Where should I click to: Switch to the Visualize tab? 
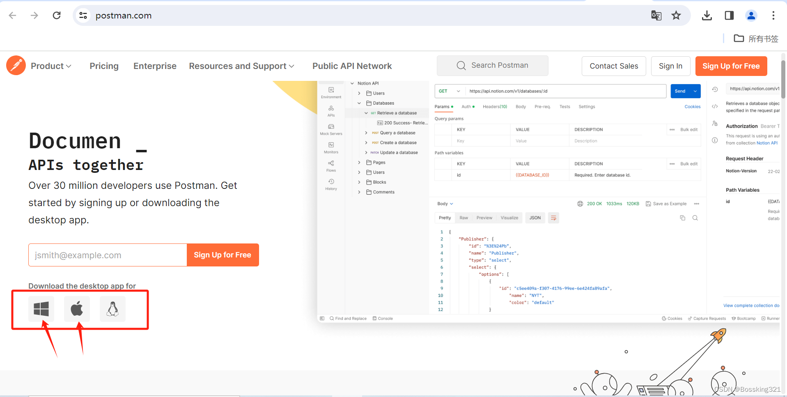509,218
